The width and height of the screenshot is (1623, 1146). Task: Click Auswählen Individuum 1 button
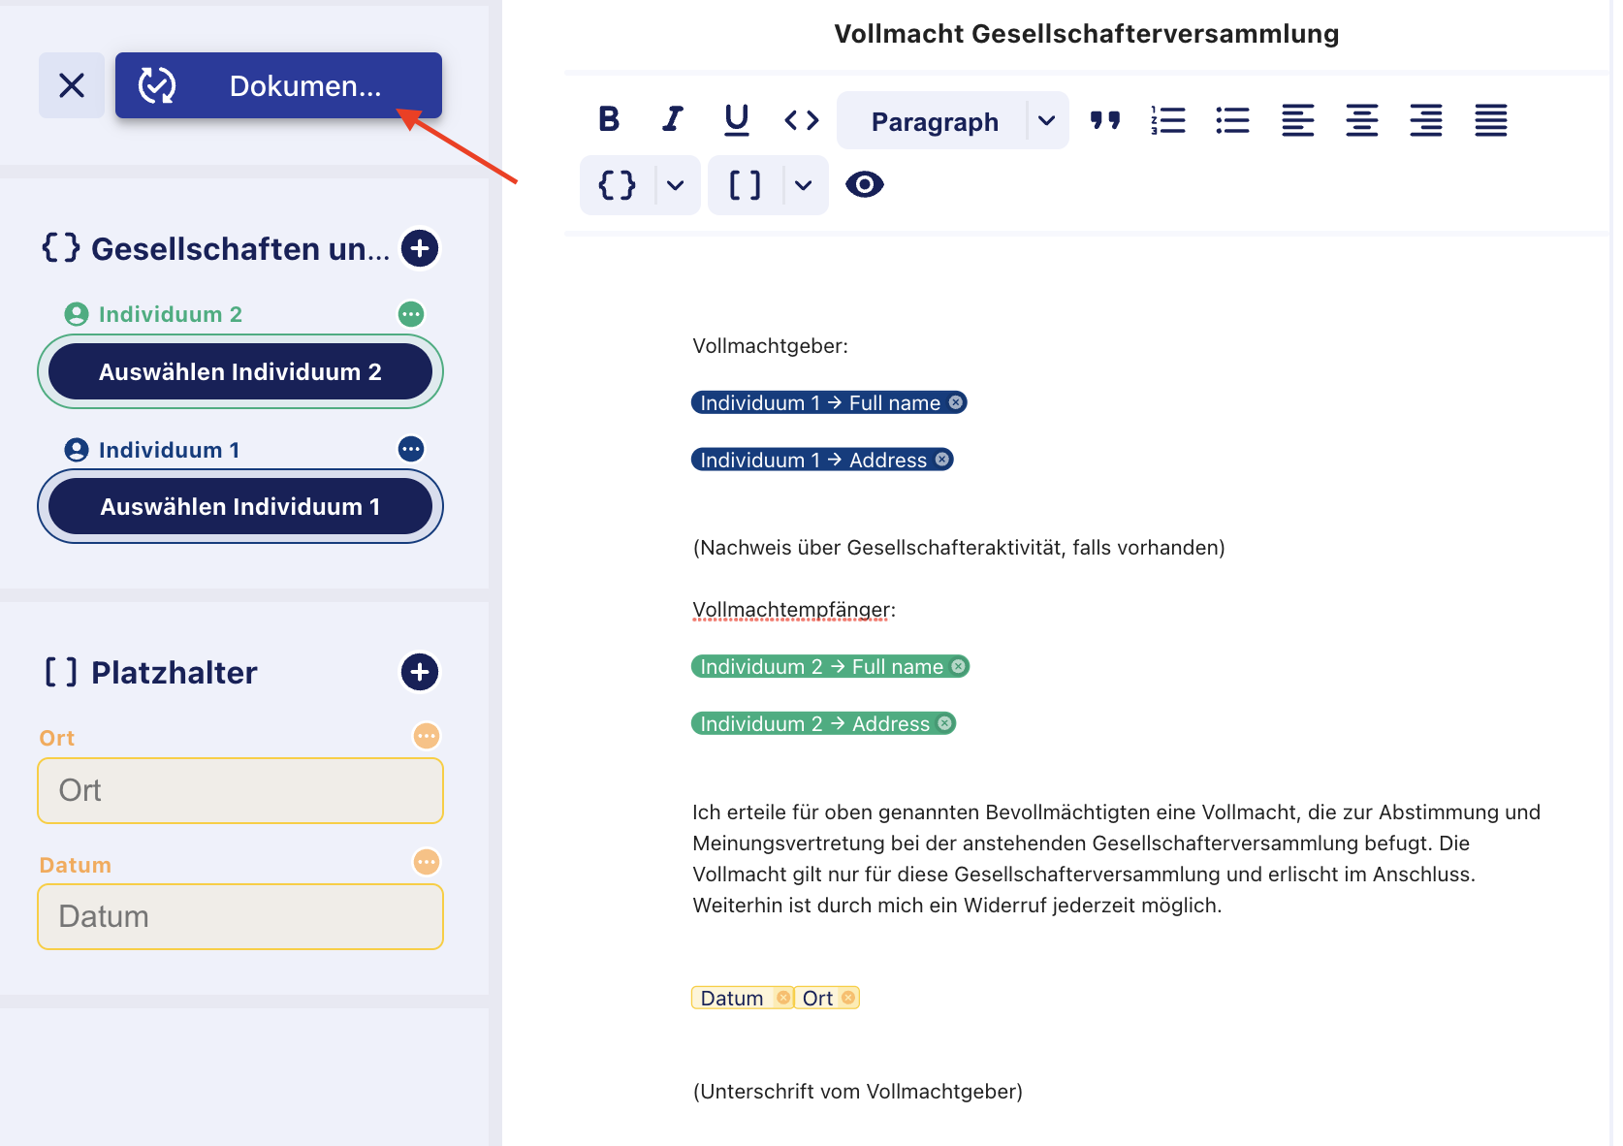240,506
